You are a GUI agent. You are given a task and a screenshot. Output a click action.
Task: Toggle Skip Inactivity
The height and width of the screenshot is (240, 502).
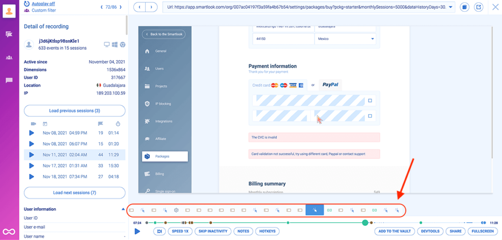pyautogui.click(x=213, y=231)
